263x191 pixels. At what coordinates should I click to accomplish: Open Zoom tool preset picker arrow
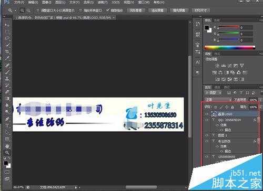click(15, 10)
